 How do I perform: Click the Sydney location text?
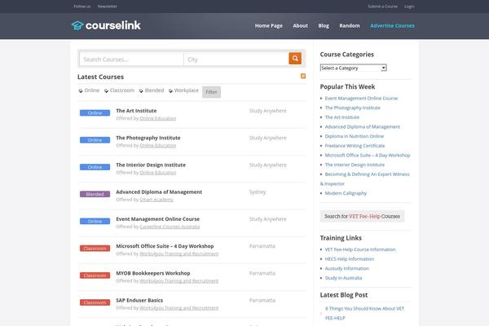pos(258,192)
